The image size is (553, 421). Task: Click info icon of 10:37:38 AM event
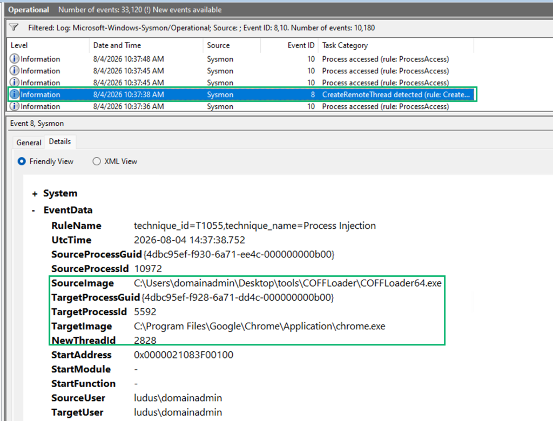pyautogui.click(x=14, y=94)
